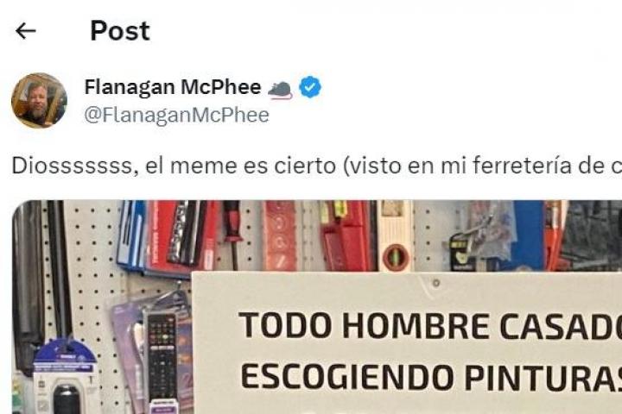Click the blue verified checkmark badge

pyautogui.click(x=310, y=87)
